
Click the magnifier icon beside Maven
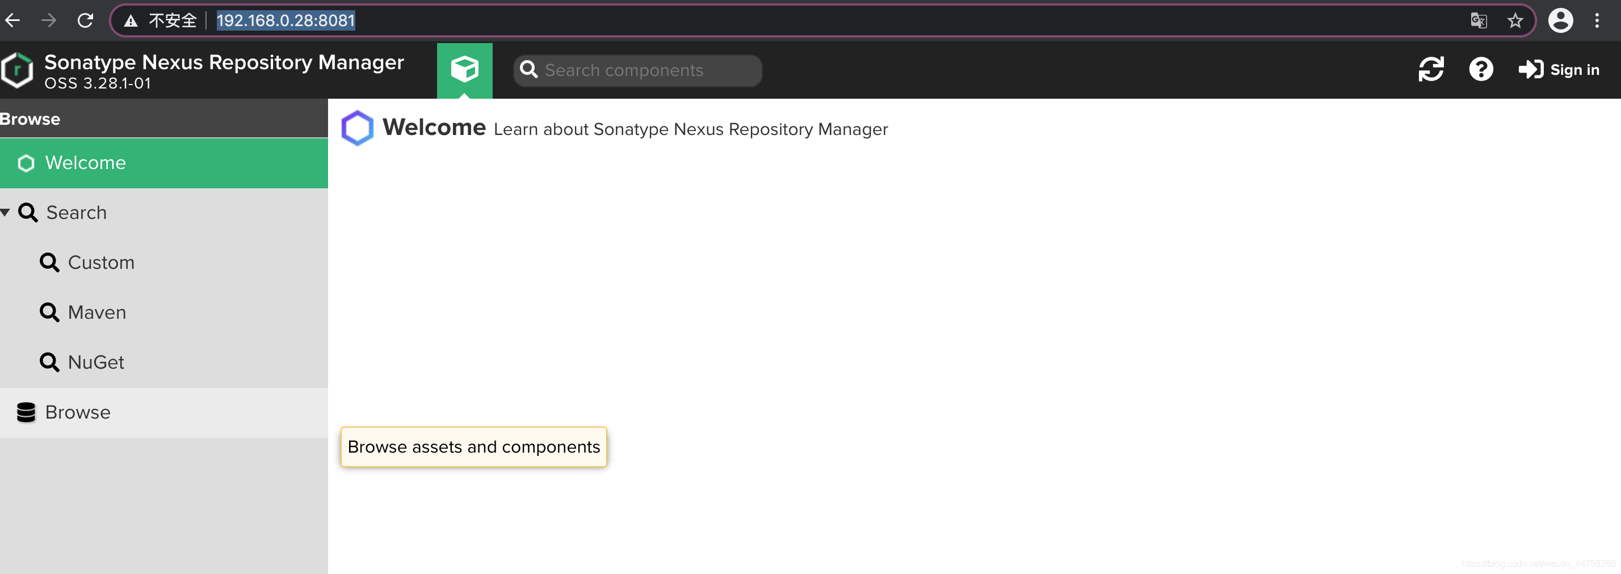(x=49, y=313)
